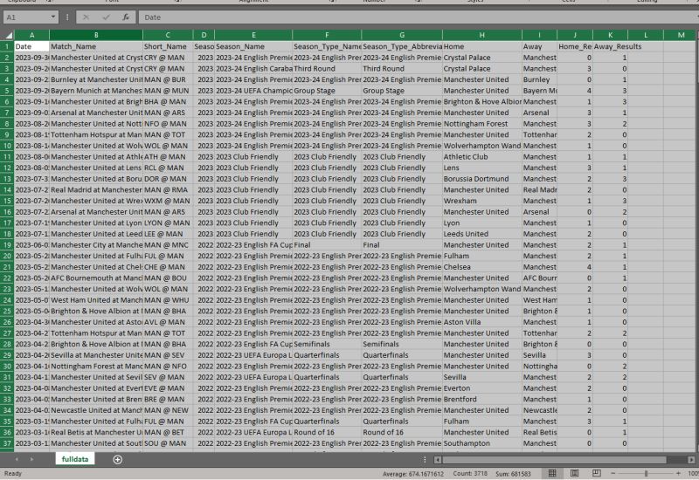Select the Southampton Home cell

point(482,443)
